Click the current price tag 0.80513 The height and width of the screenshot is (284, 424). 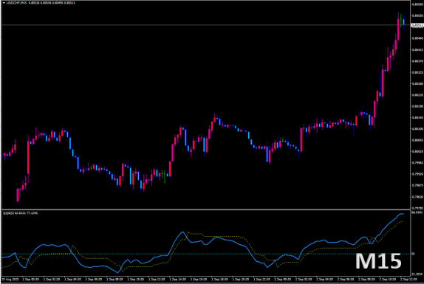pos(417,25)
